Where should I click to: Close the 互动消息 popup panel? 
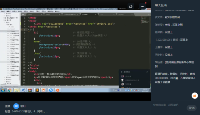coord(147,72)
